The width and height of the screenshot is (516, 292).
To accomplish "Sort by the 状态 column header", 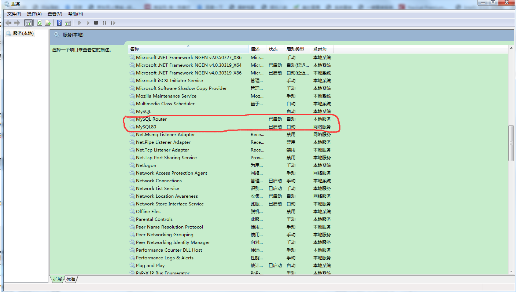I will [275, 49].
